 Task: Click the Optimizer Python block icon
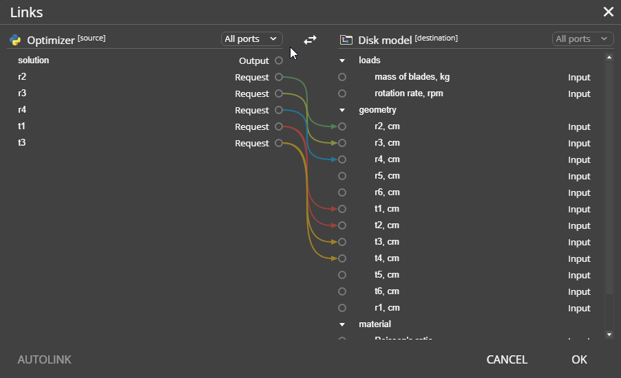click(x=15, y=40)
